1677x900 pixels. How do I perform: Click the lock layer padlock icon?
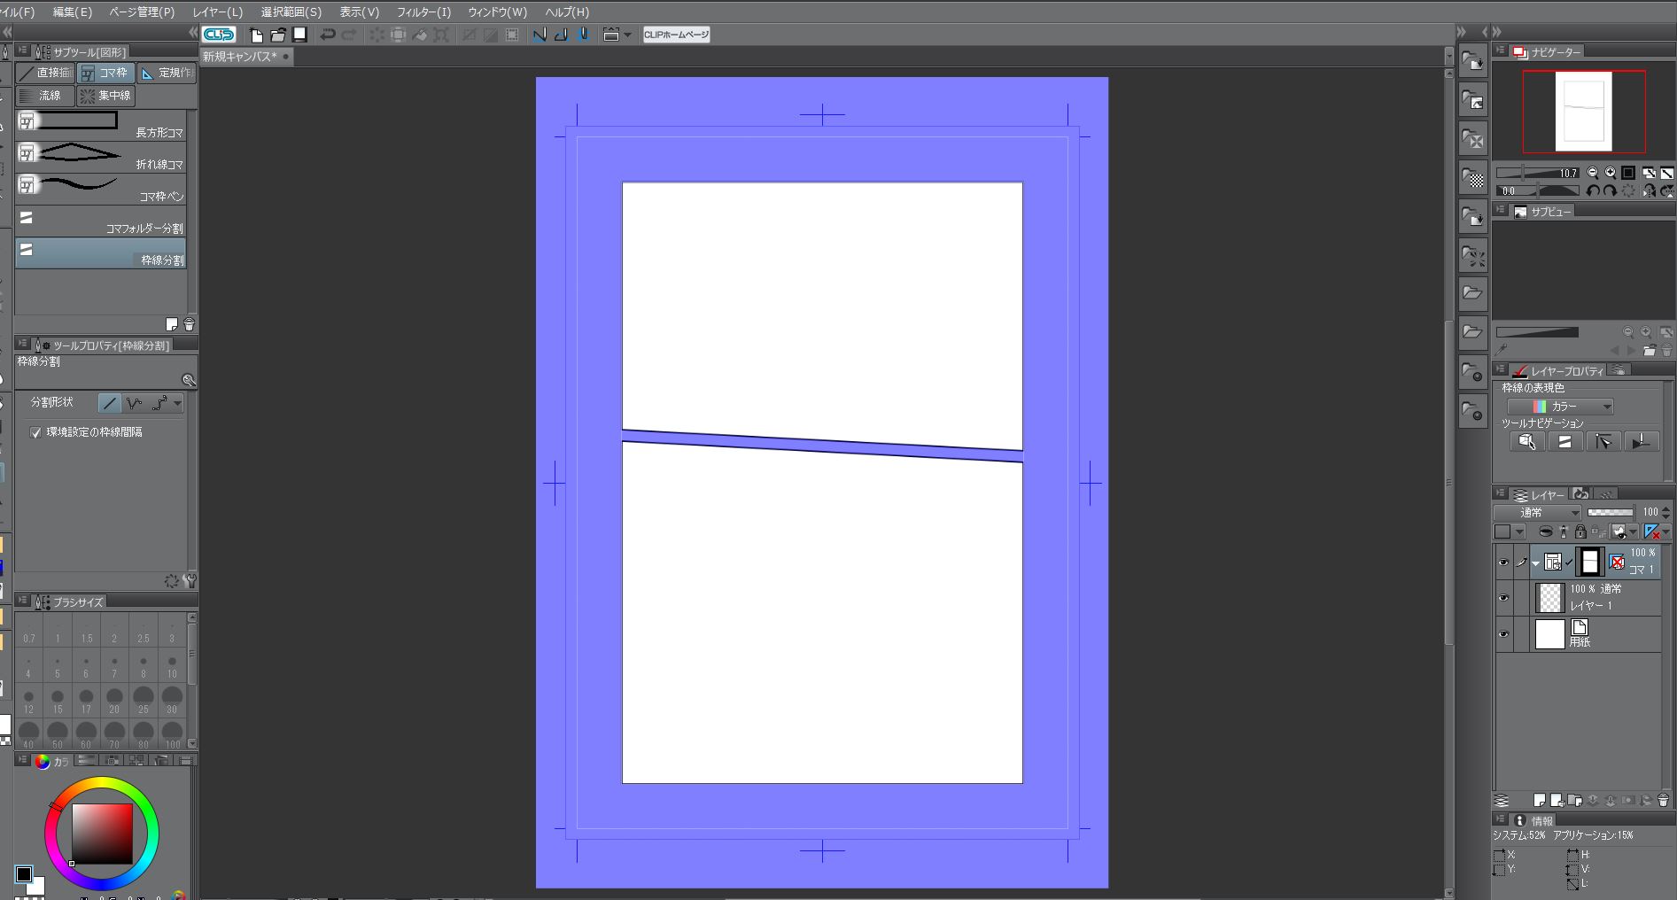1580,531
